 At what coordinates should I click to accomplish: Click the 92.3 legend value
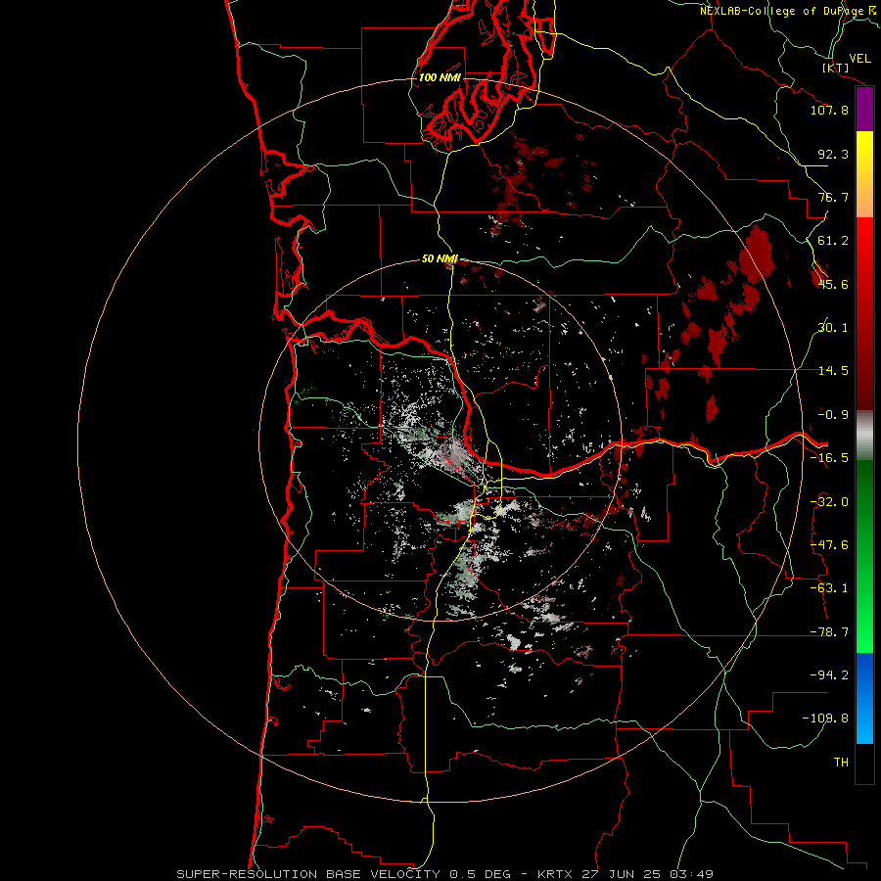(x=833, y=154)
